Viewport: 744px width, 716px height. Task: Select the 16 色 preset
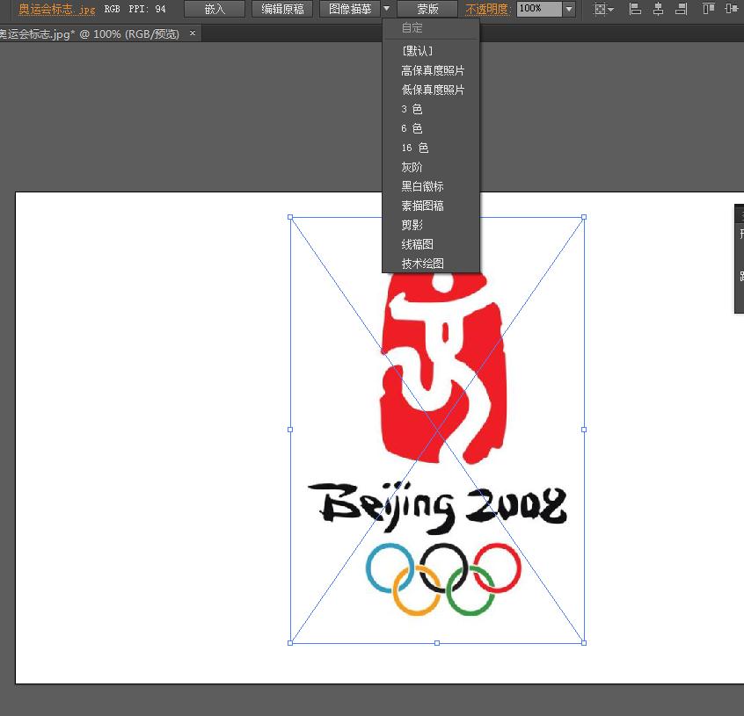(431, 148)
